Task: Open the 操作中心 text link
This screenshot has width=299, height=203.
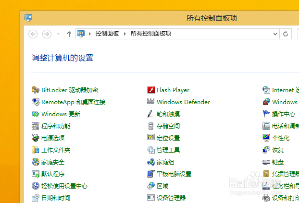Action: 284,114
